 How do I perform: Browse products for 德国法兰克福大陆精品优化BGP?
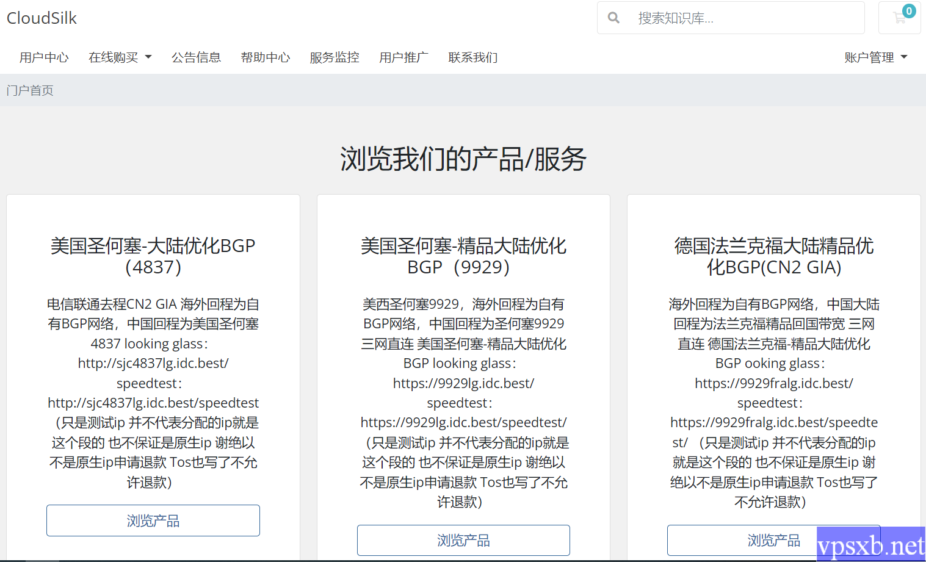[x=773, y=540]
